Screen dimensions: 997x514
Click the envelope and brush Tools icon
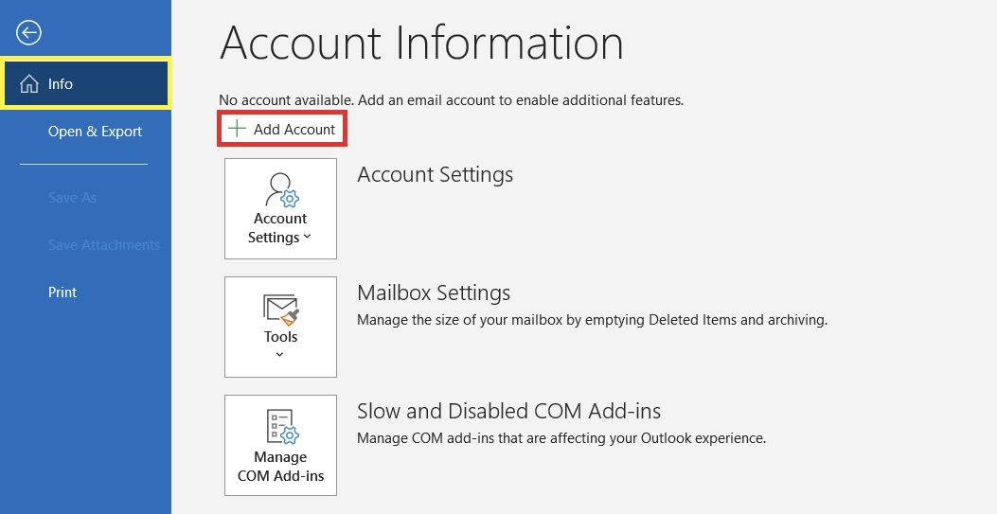click(x=280, y=310)
